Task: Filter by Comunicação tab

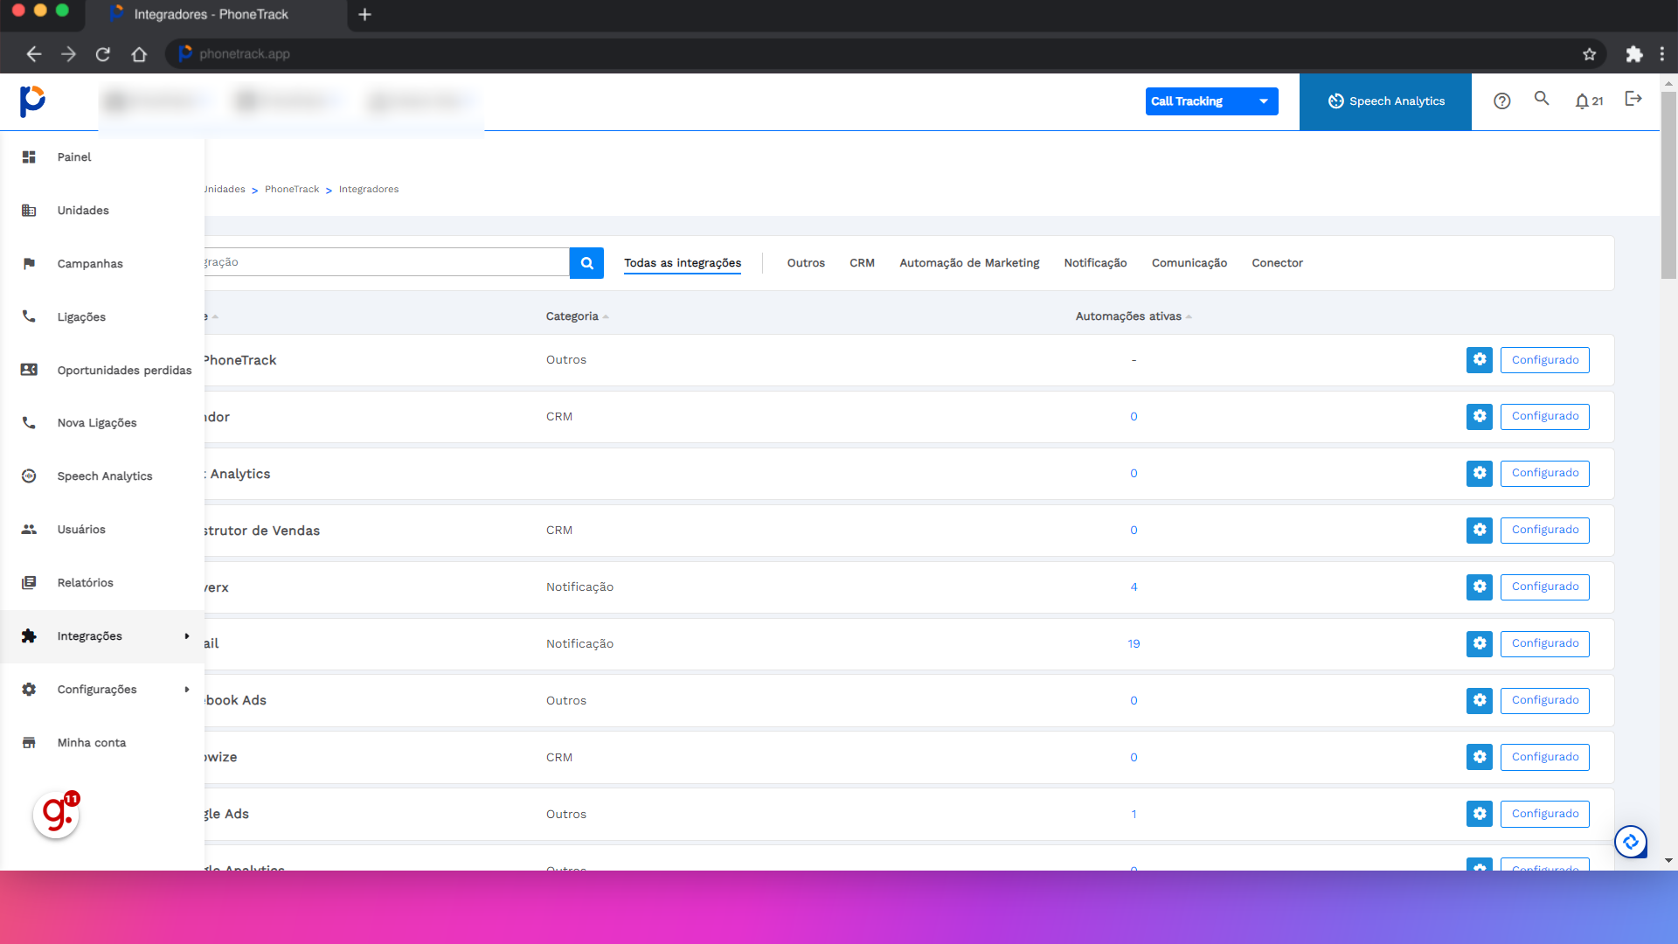Action: click(1189, 263)
